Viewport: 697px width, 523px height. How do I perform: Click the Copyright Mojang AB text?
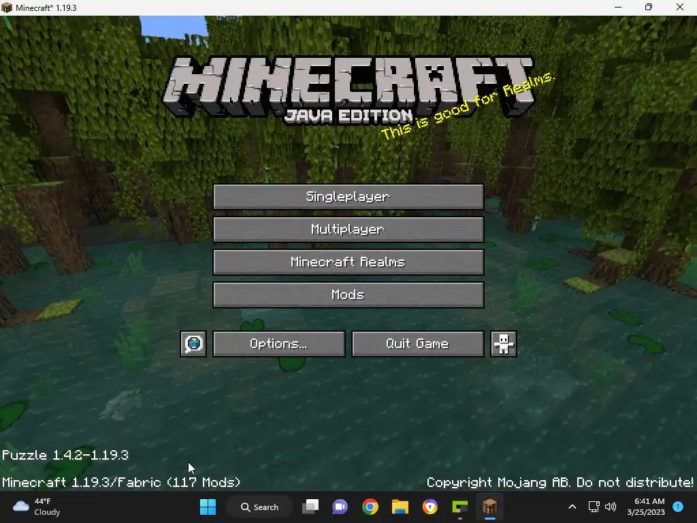pos(560,483)
